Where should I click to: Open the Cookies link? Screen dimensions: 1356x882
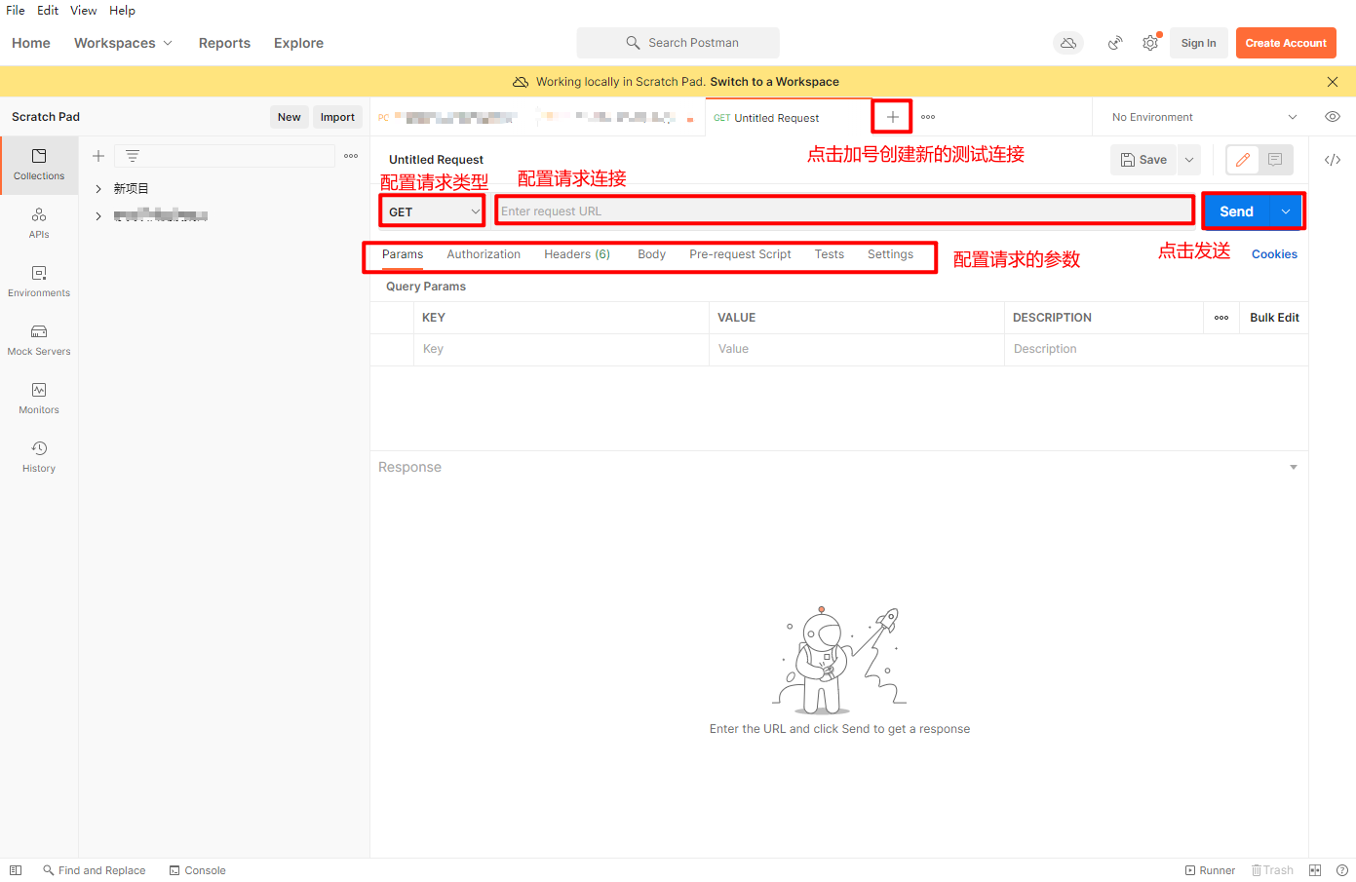tap(1274, 254)
